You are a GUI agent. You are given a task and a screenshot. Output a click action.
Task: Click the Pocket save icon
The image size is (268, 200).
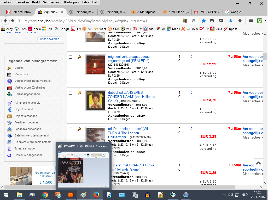[x=221, y=21]
